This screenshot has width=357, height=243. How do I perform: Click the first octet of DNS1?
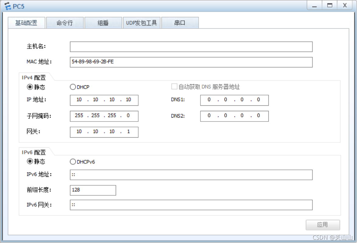click(x=209, y=100)
